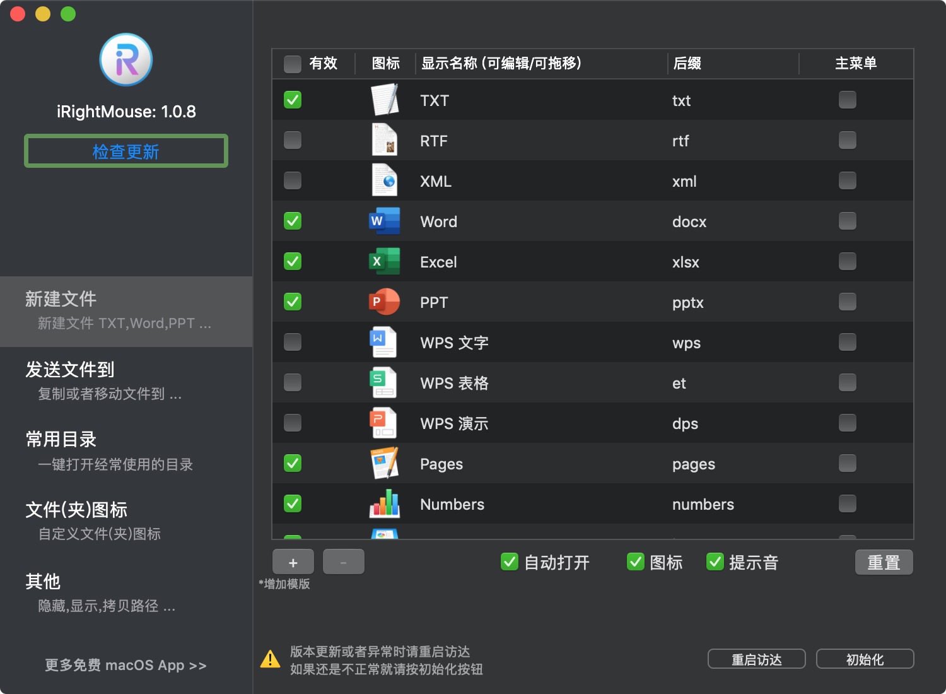Open the 发送文件到 sidebar section
Image resolution: width=946 pixels, height=694 pixels.
point(126,382)
